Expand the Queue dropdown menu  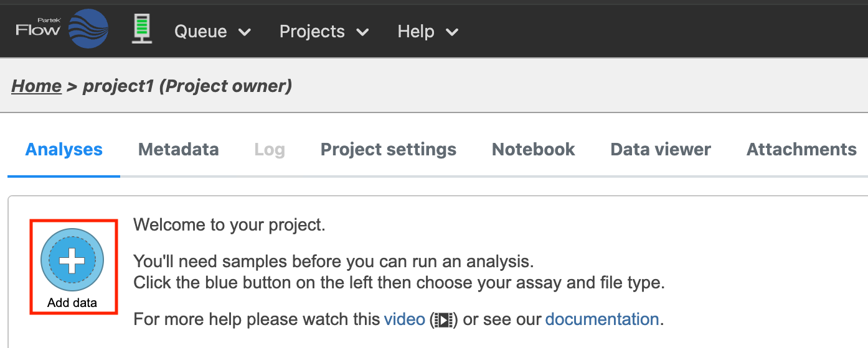tap(212, 32)
